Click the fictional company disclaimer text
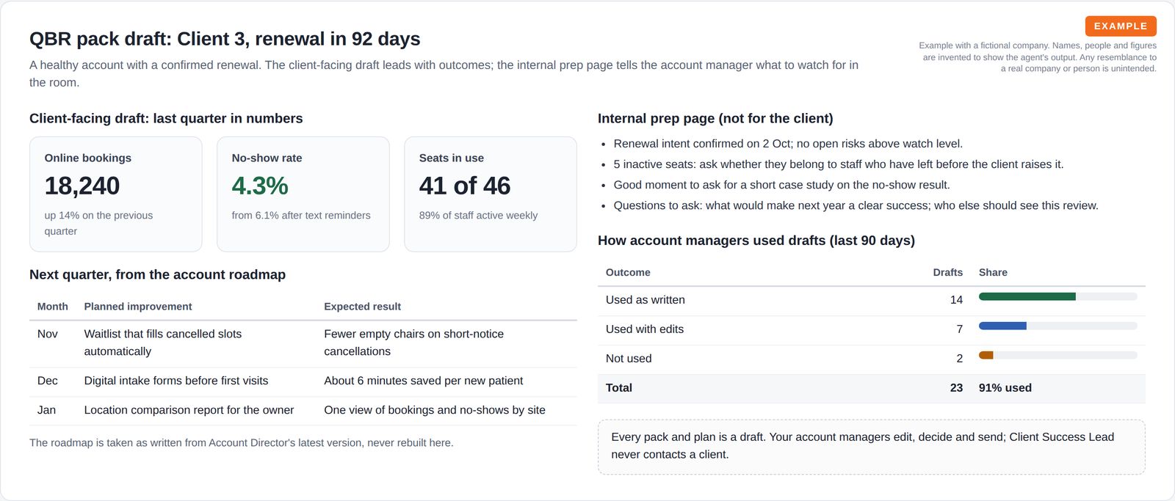The image size is (1175, 501). [1038, 57]
